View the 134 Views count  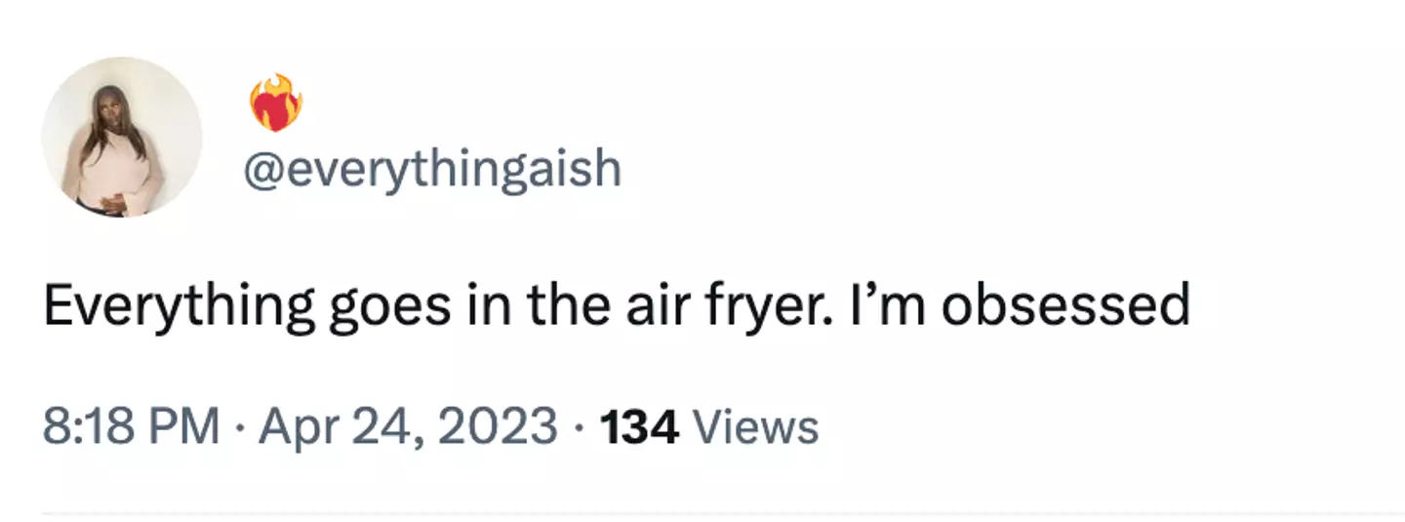coord(709,427)
